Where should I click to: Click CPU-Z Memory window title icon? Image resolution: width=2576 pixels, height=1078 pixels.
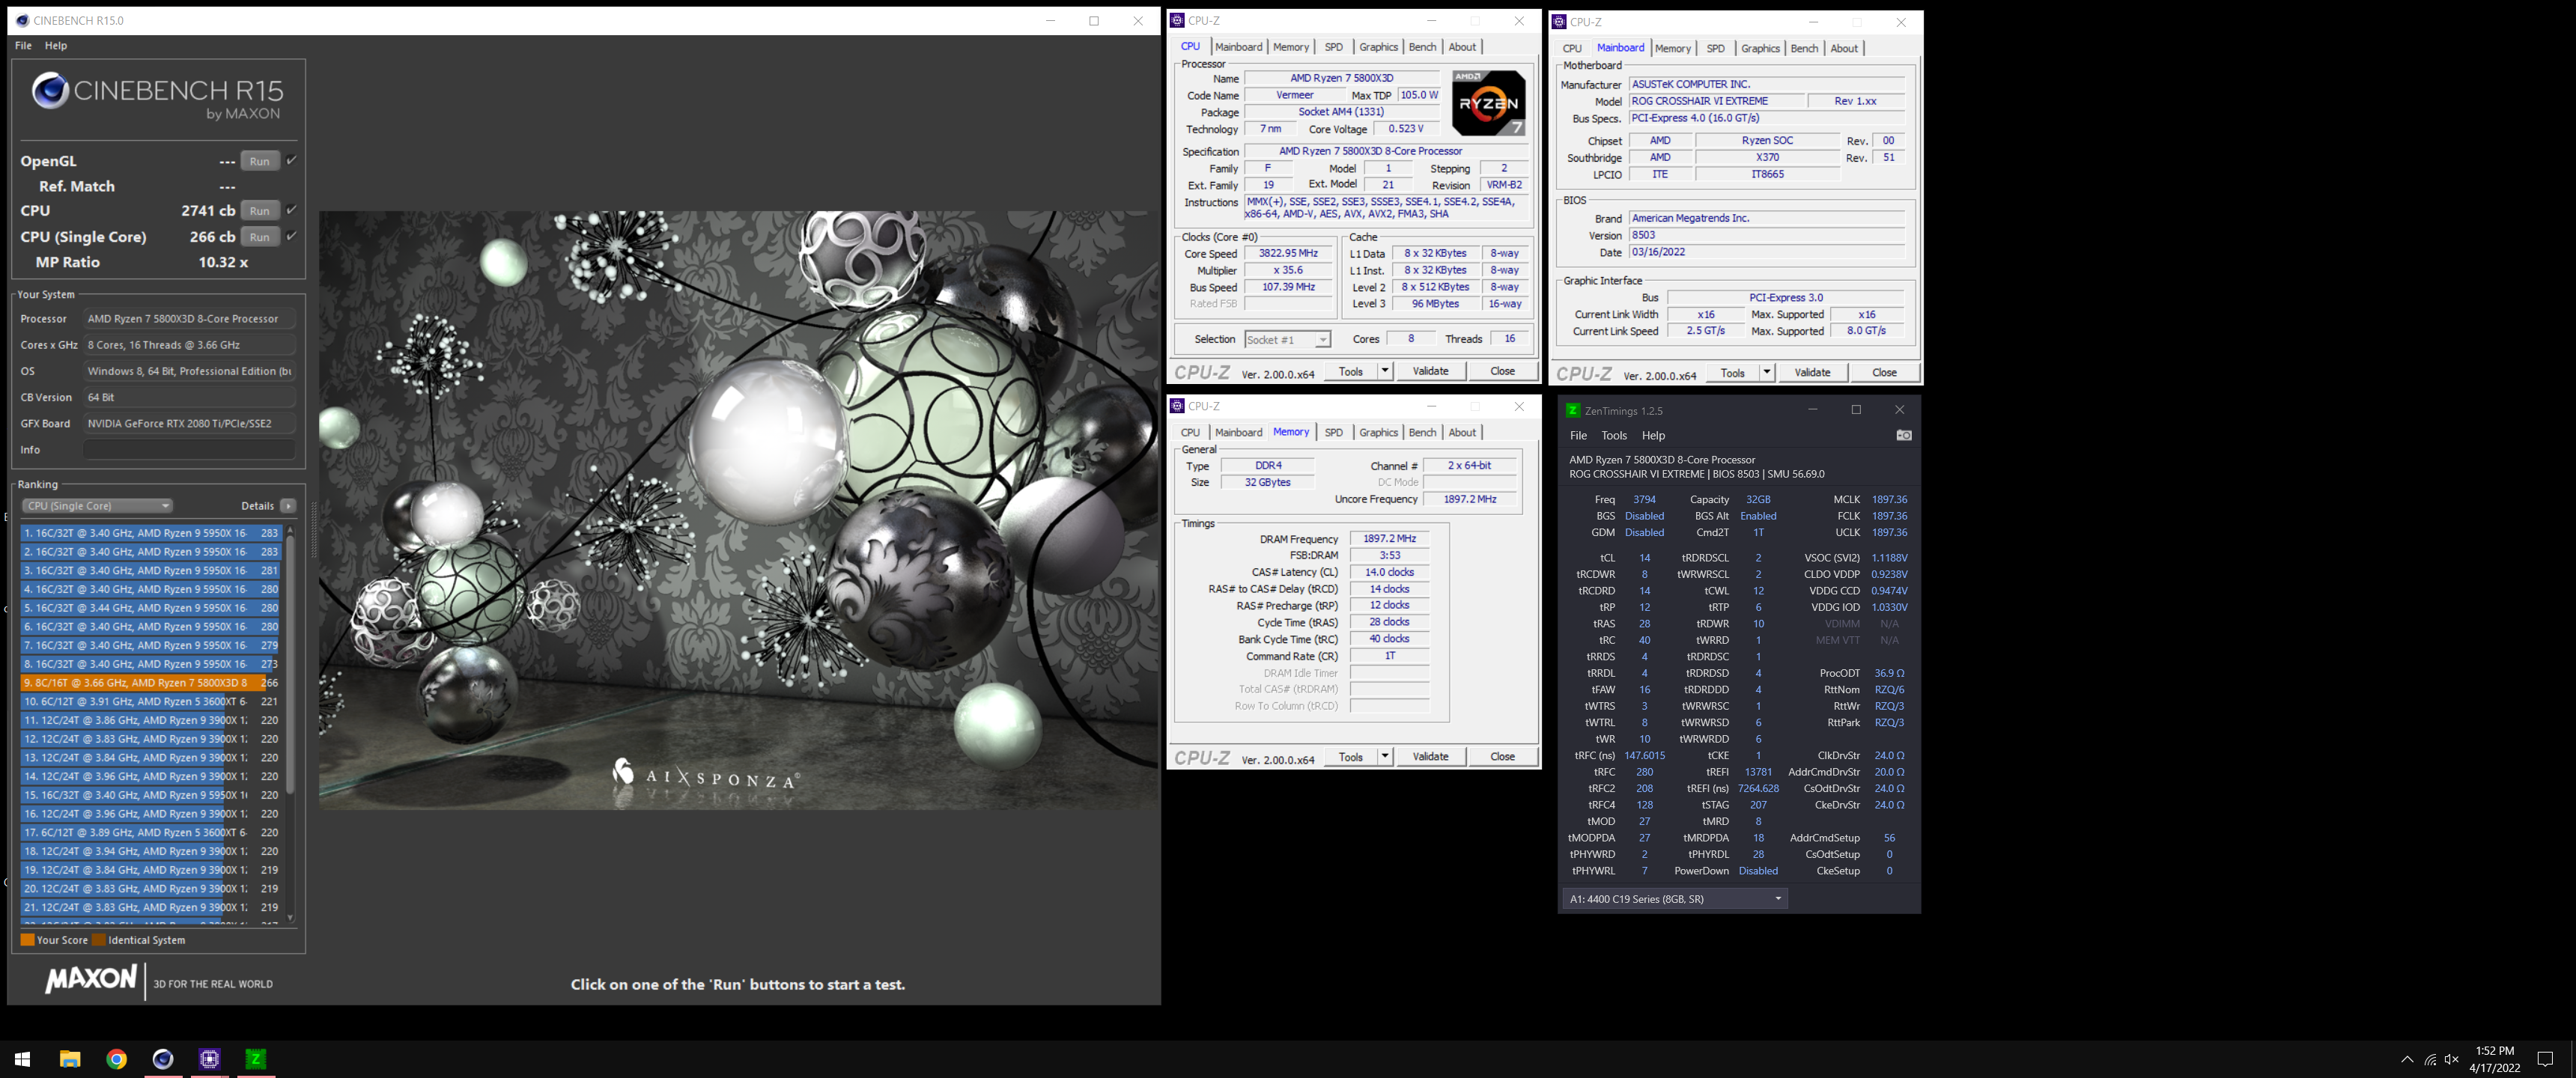tap(1177, 406)
